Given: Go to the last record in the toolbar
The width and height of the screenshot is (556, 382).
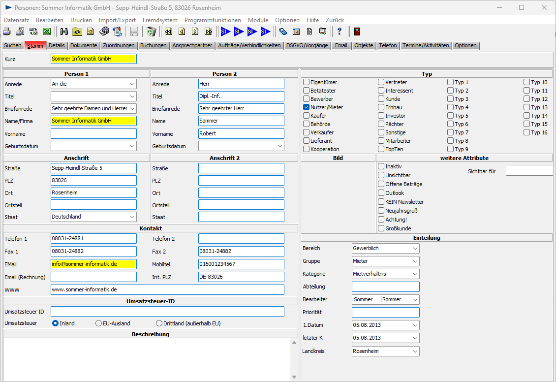Looking at the screenshot, I should (x=209, y=32).
